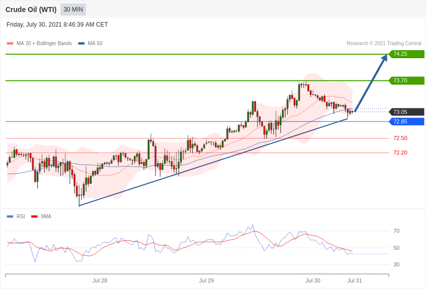Viewport: 426px width, 289px height.
Task: Click the Jul 30 date axis label
Action: 313,280
